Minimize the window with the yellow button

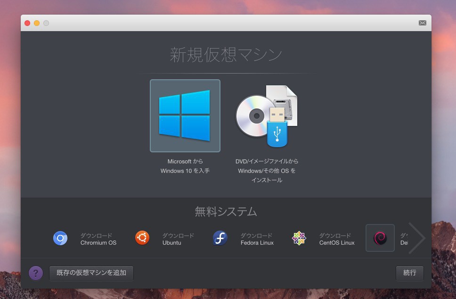(x=37, y=23)
